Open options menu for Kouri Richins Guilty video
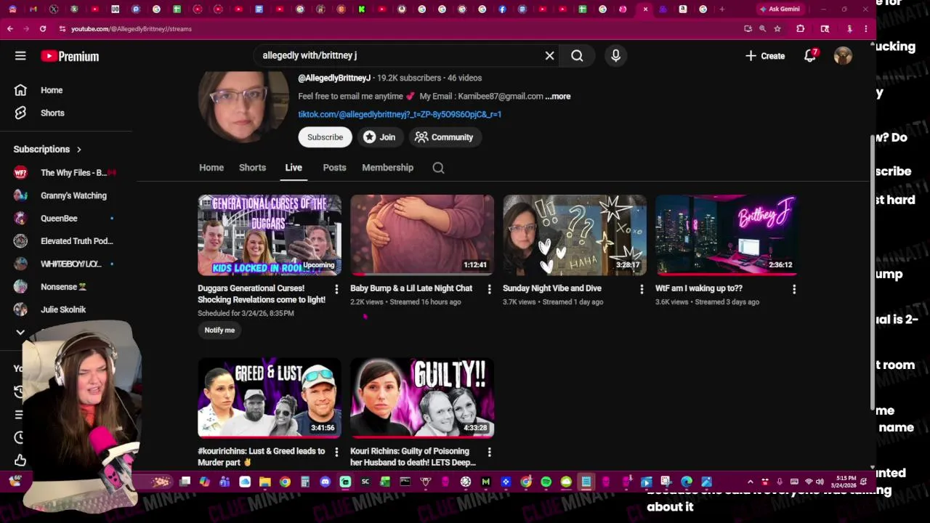Image resolution: width=930 pixels, height=523 pixels. [x=489, y=452]
